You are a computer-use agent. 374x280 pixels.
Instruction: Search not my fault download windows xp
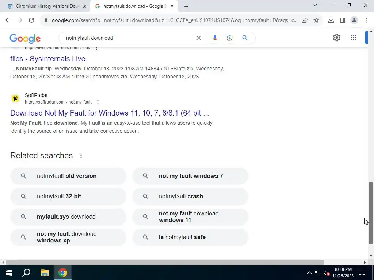point(68,237)
